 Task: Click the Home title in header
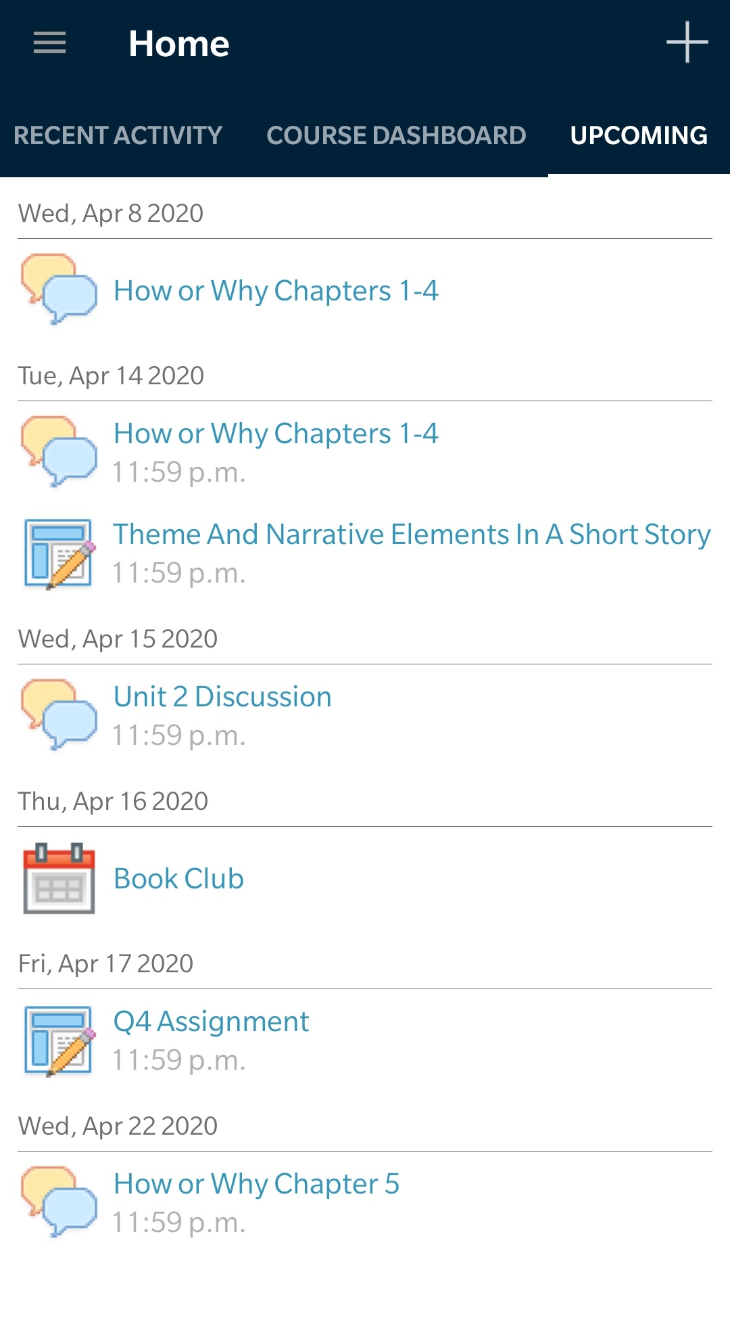(x=179, y=44)
